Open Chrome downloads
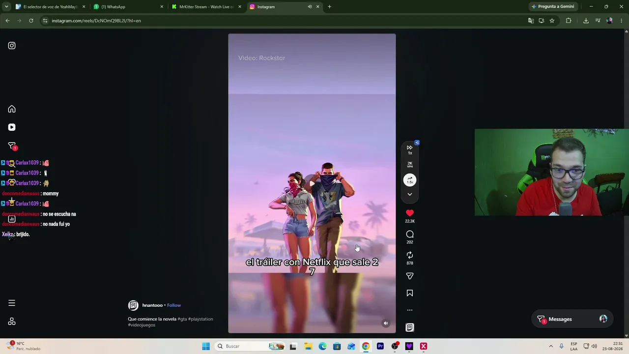Viewport: 629px width, 354px height. (x=586, y=21)
